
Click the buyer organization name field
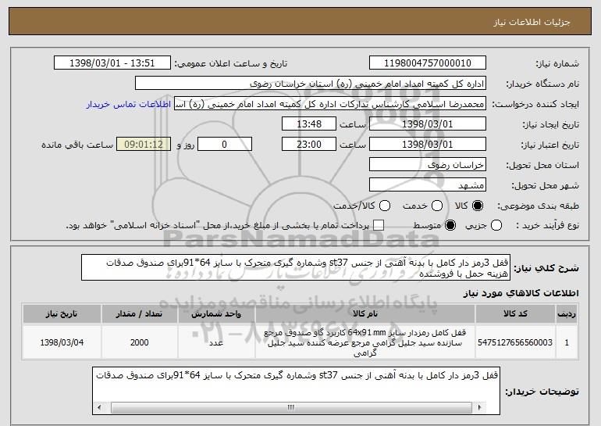[311, 84]
